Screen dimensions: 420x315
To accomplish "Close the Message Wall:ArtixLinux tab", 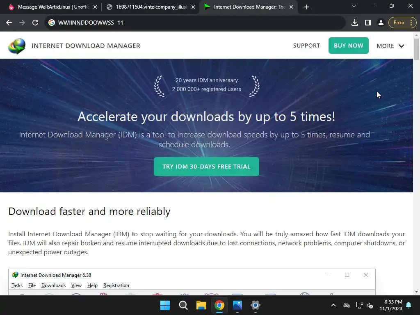I will click(95, 7).
